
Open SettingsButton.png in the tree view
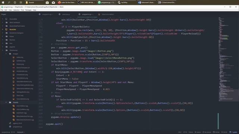(23, 92)
